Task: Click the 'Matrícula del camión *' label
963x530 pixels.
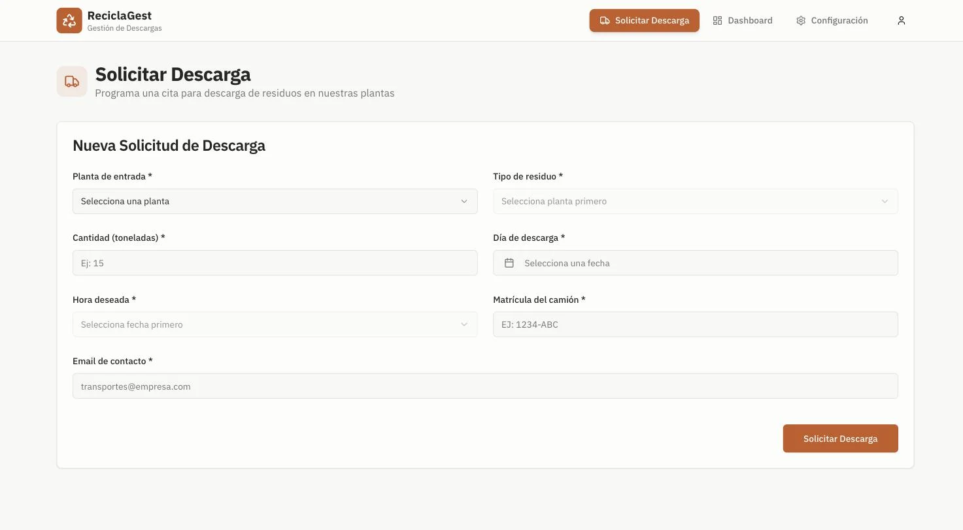Action: tap(539, 300)
